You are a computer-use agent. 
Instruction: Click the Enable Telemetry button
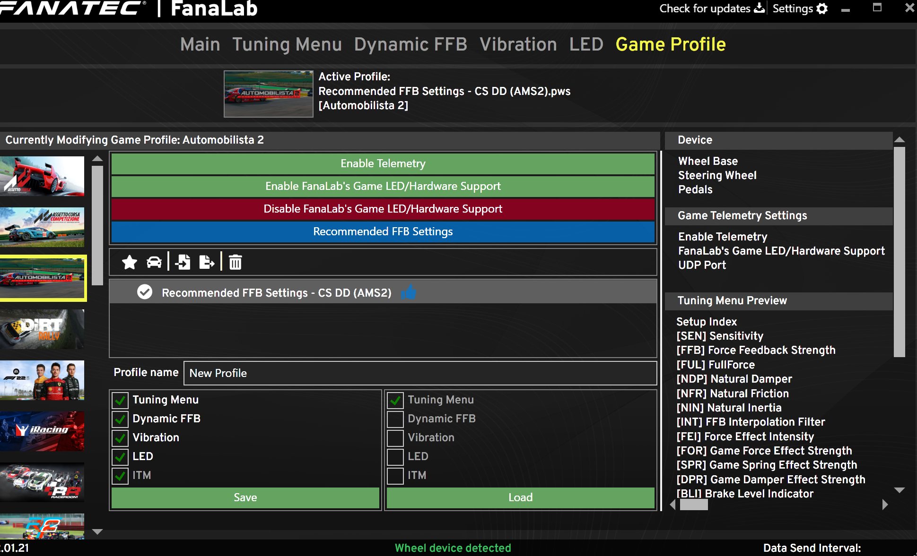(x=383, y=163)
